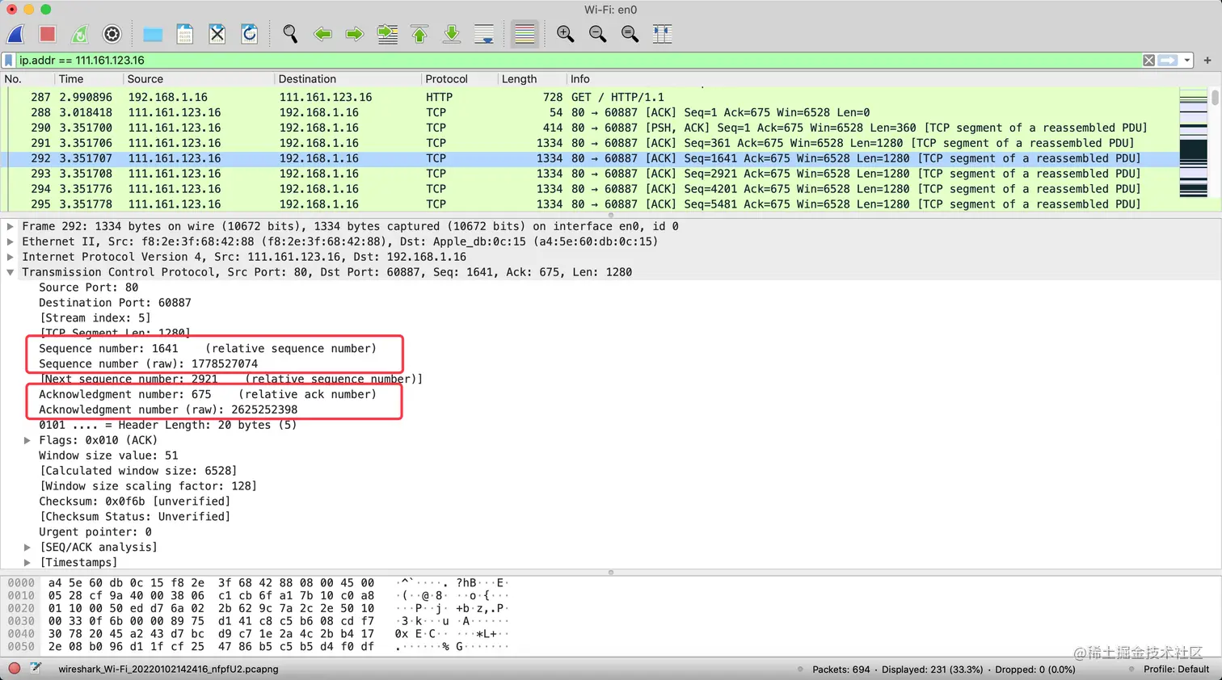Expand Frame 292 details
The image size is (1222, 680).
pos(11,226)
